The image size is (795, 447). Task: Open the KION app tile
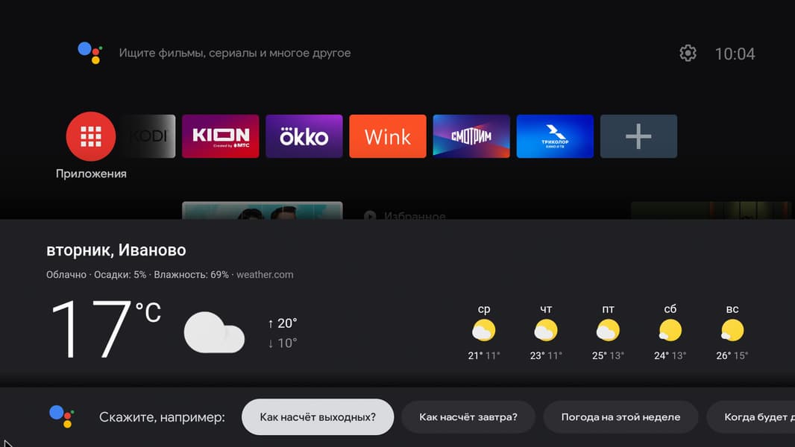click(x=221, y=136)
